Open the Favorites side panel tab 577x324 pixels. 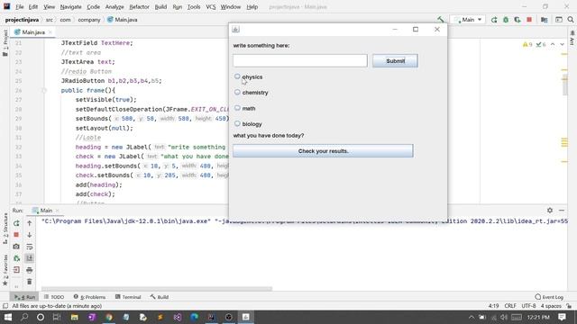tap(5, 270)
